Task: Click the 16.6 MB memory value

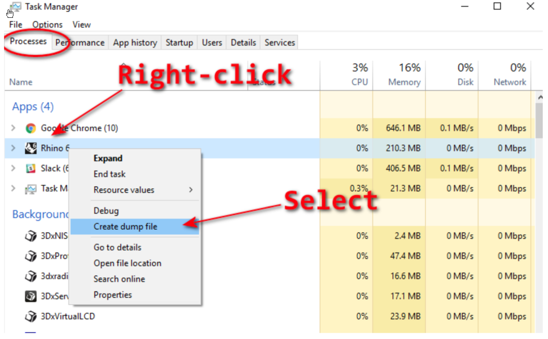Action: coord(406,276)
